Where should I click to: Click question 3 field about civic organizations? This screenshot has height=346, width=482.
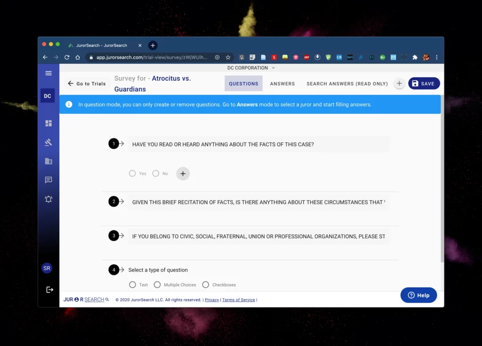tap(258, 236)
